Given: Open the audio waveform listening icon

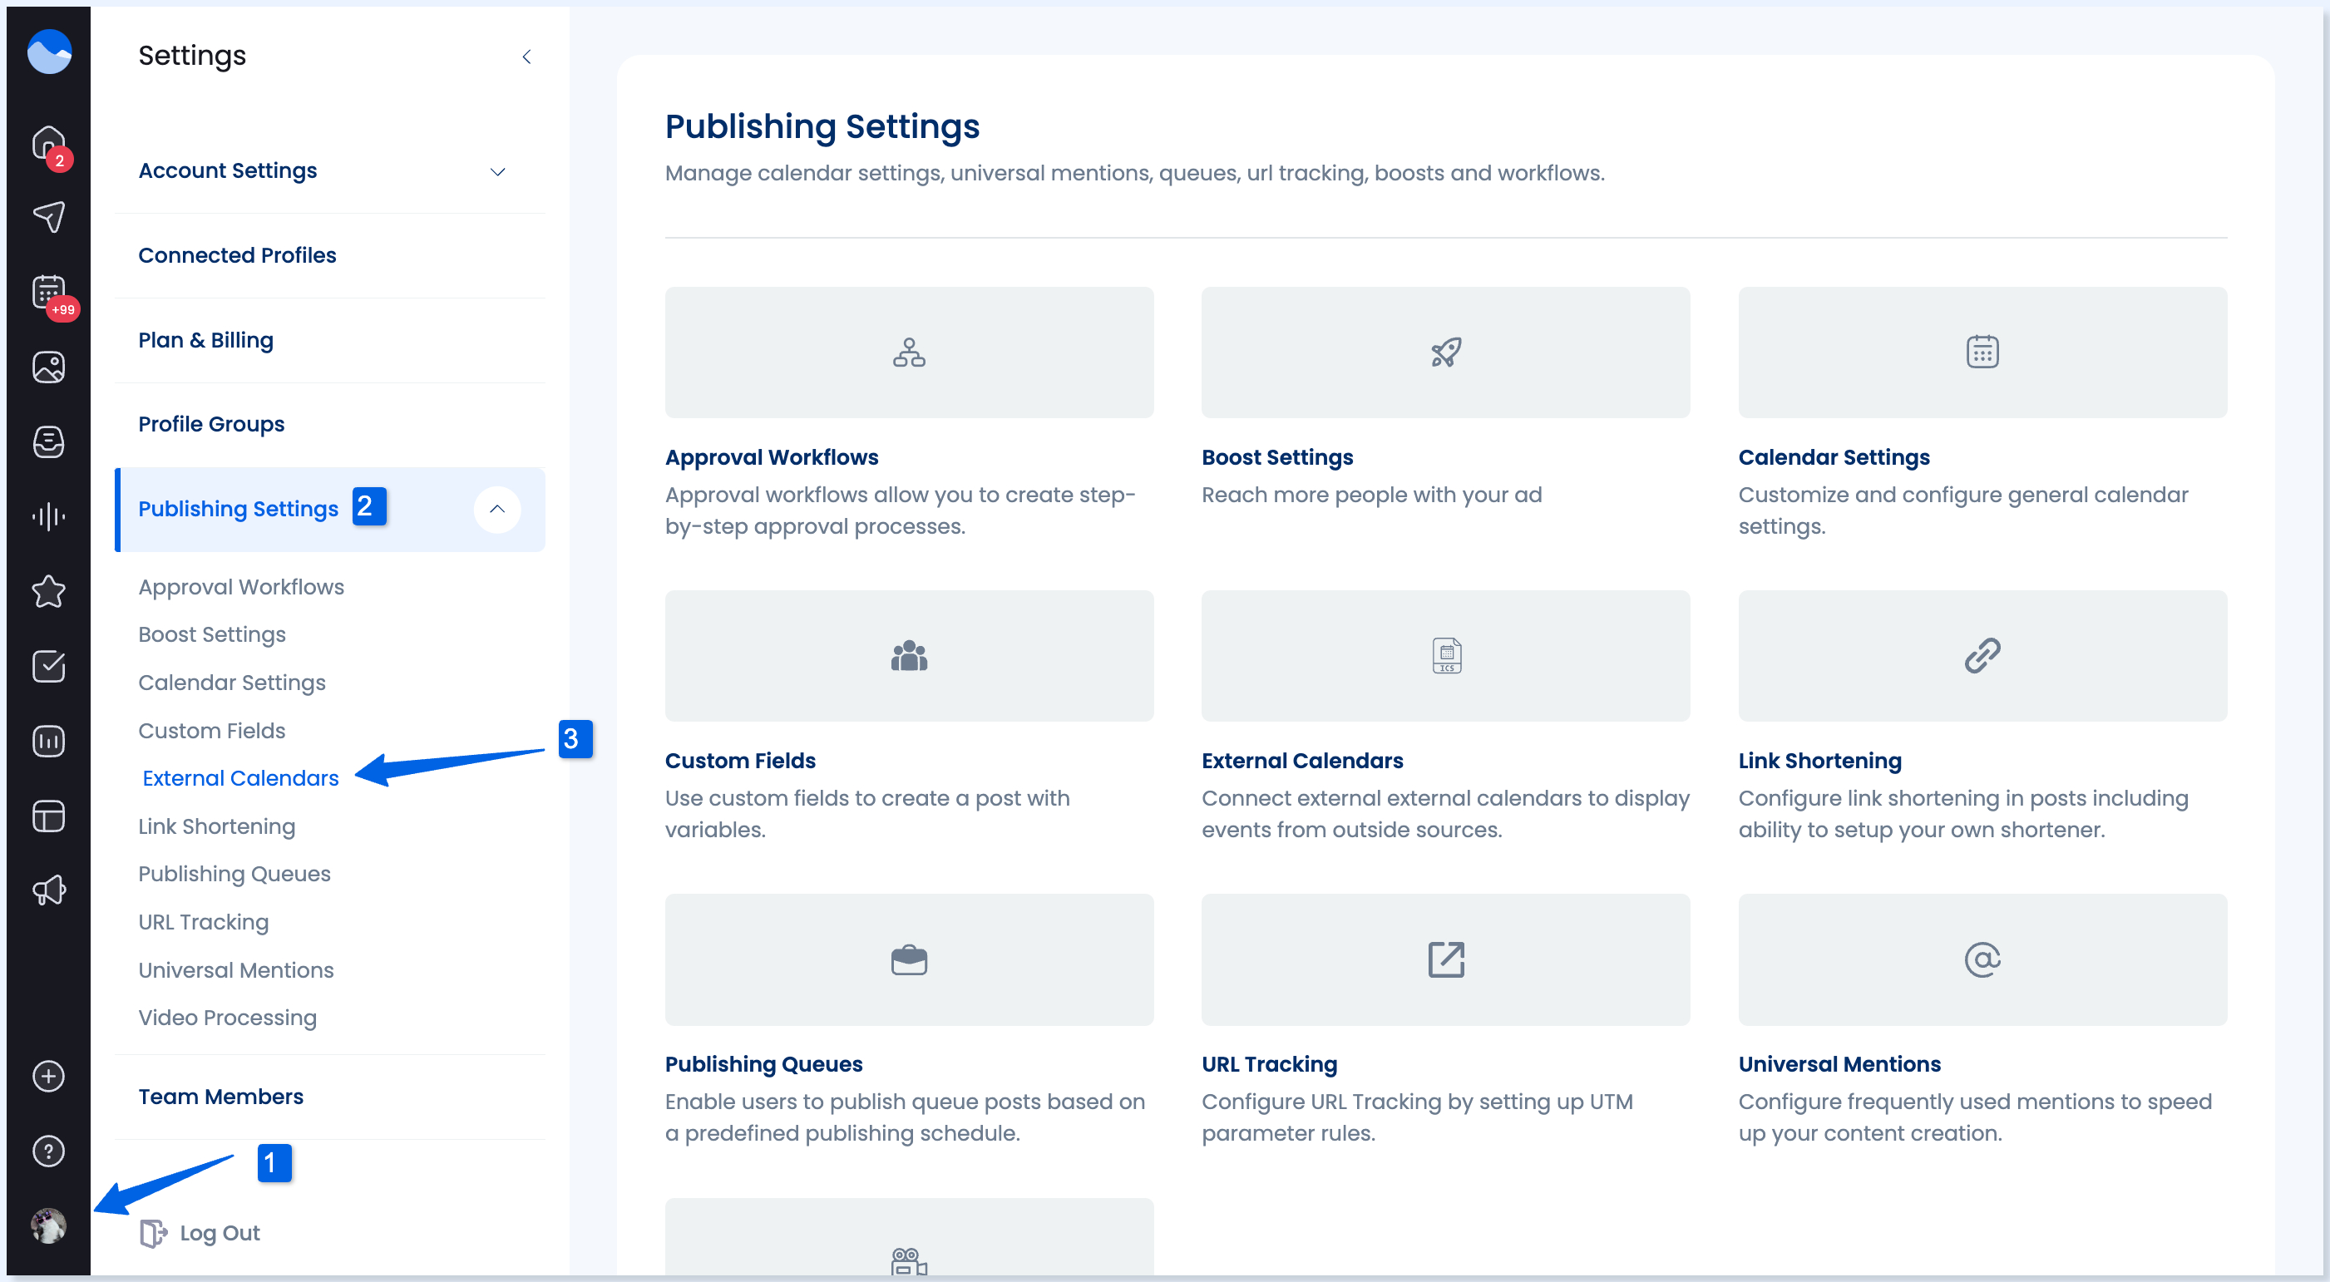Looking at the screenshot, I should coord(49,516).
